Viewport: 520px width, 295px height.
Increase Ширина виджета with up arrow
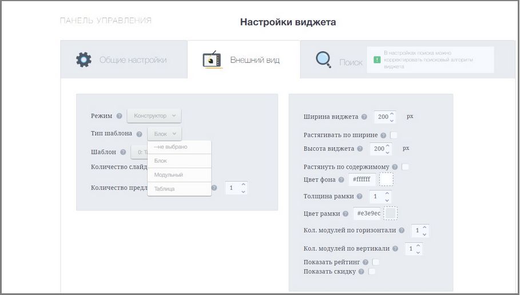pyautogui.click(x=392, y=114)
